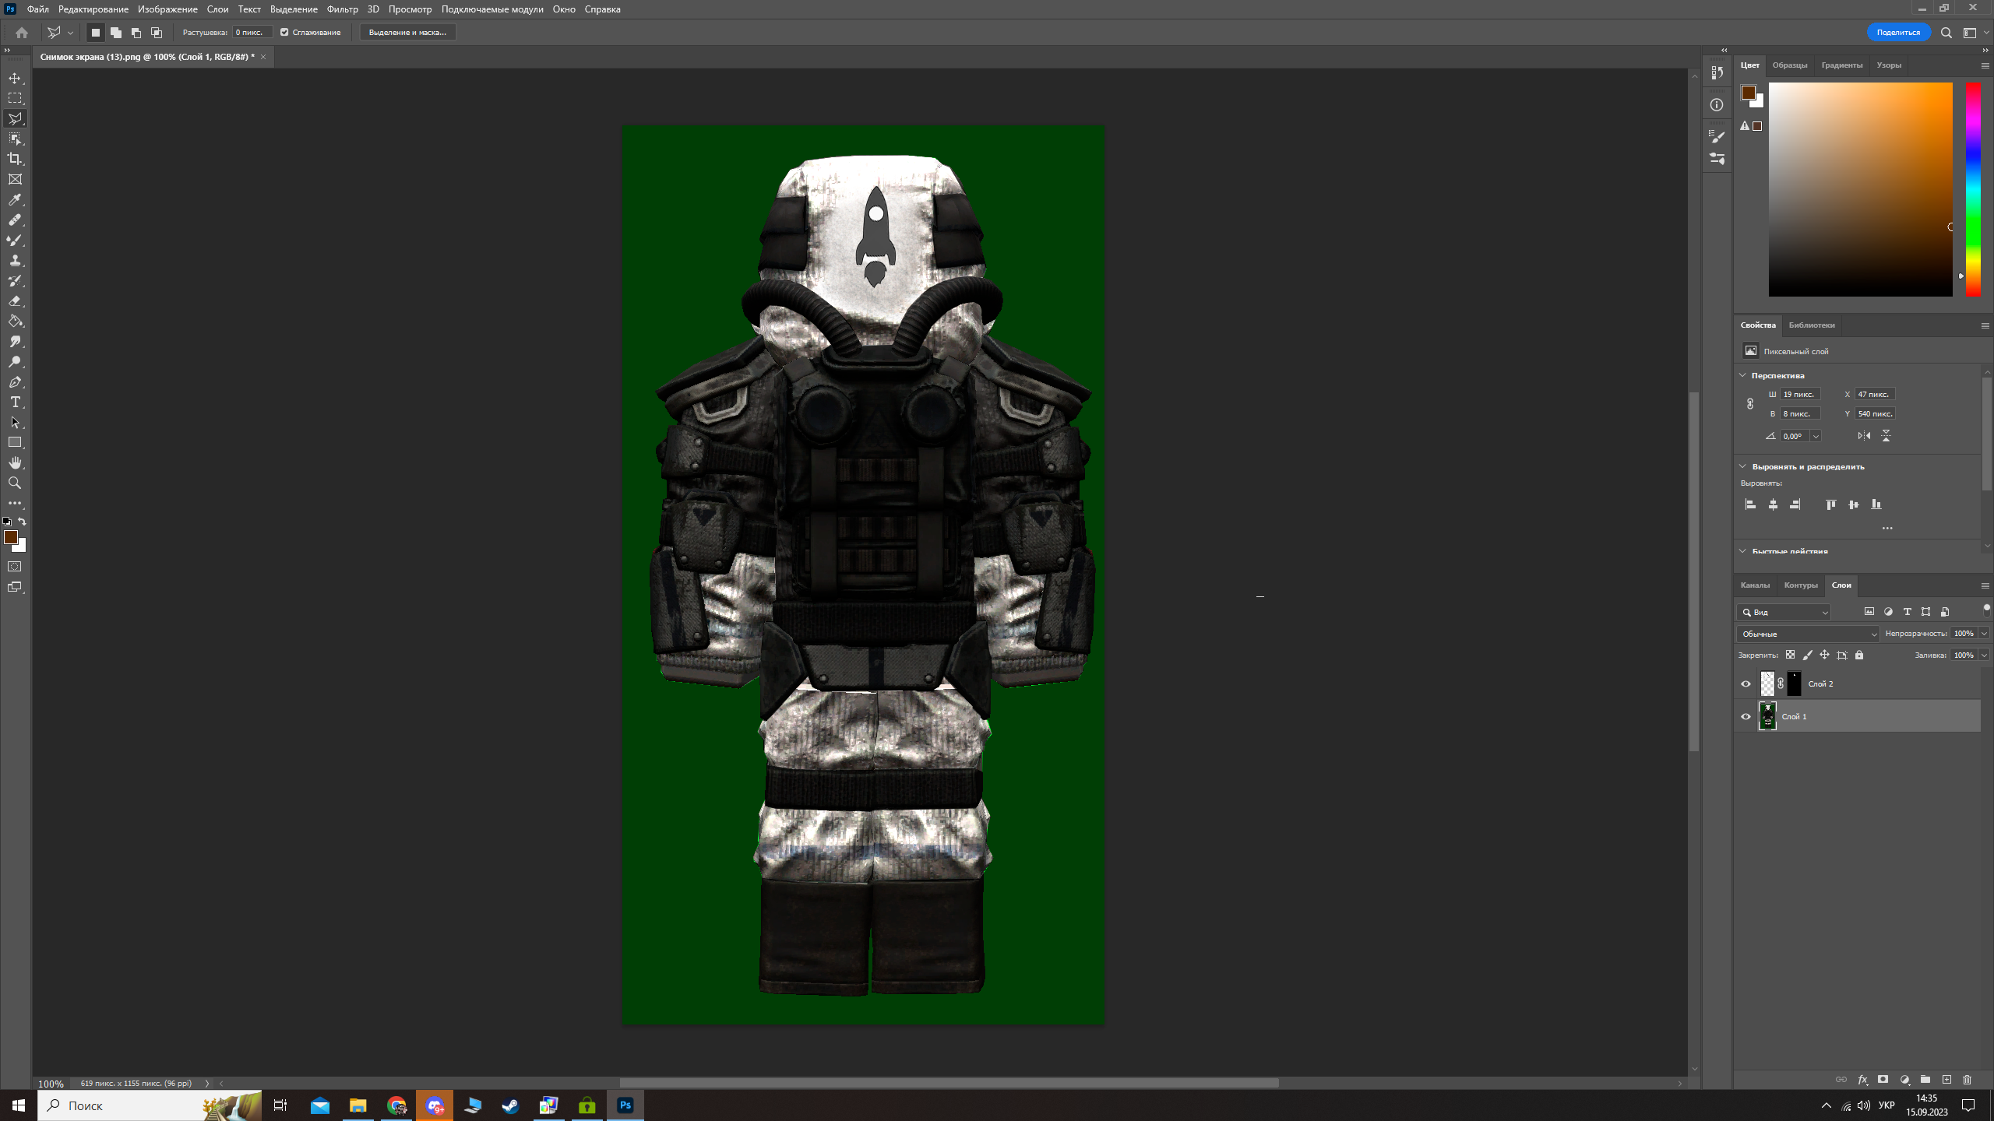Select the Path Selection tool
The height and width of the screenshot is (1121, 1994).
[x=15, y=423]
